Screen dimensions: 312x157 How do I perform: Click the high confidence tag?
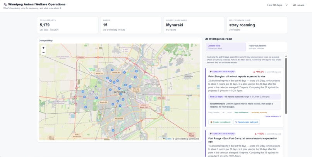[242, 113]
